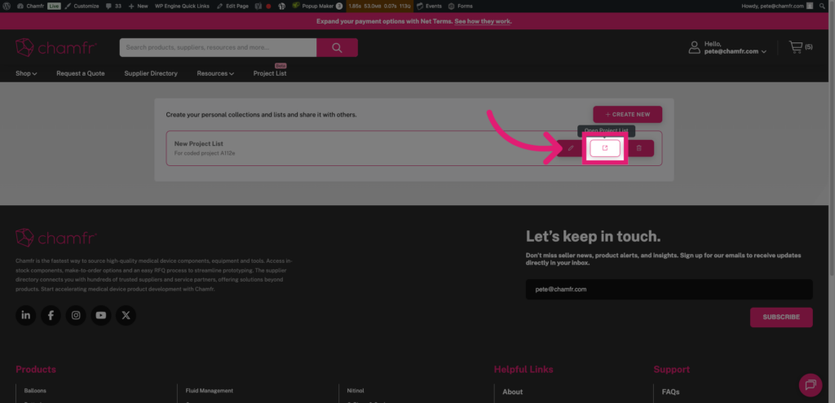835x403 pixels.
Task: Open Customize in the admin bar
Action: 82,6
